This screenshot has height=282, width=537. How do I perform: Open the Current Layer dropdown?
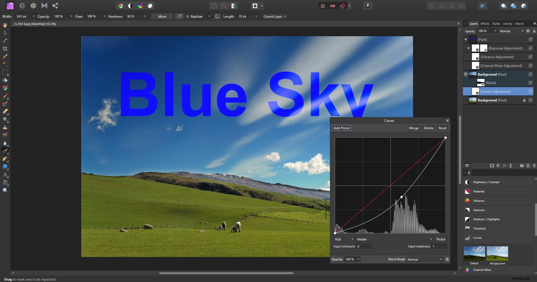[274, 16]
